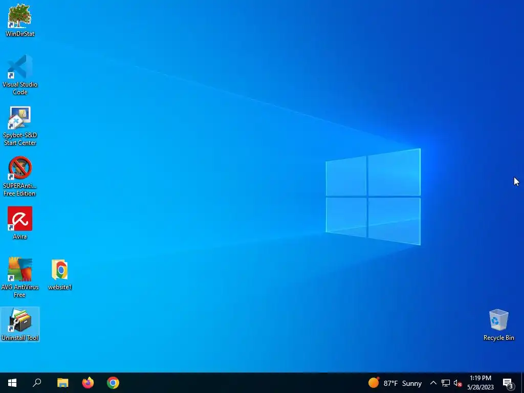Select the Avira desktop shortcut
The height and width of the screenshot is (393, 524).
pos(20,223)
